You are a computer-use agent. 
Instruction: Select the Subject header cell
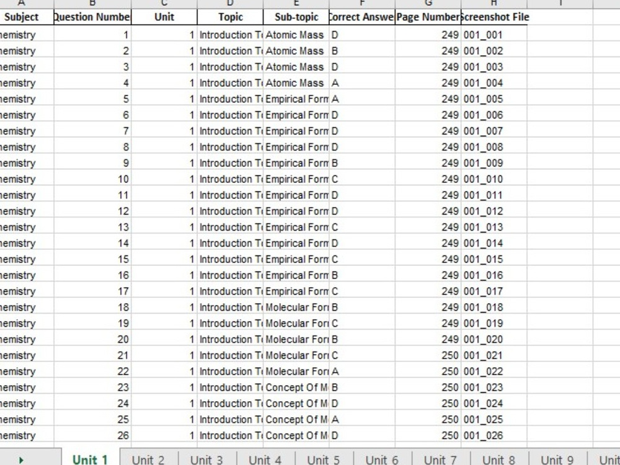(x=27, y=17)
